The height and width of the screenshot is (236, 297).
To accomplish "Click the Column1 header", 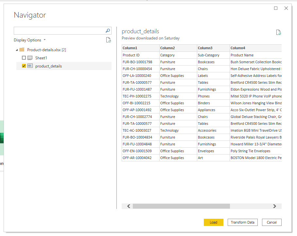I will pos(141,48).
